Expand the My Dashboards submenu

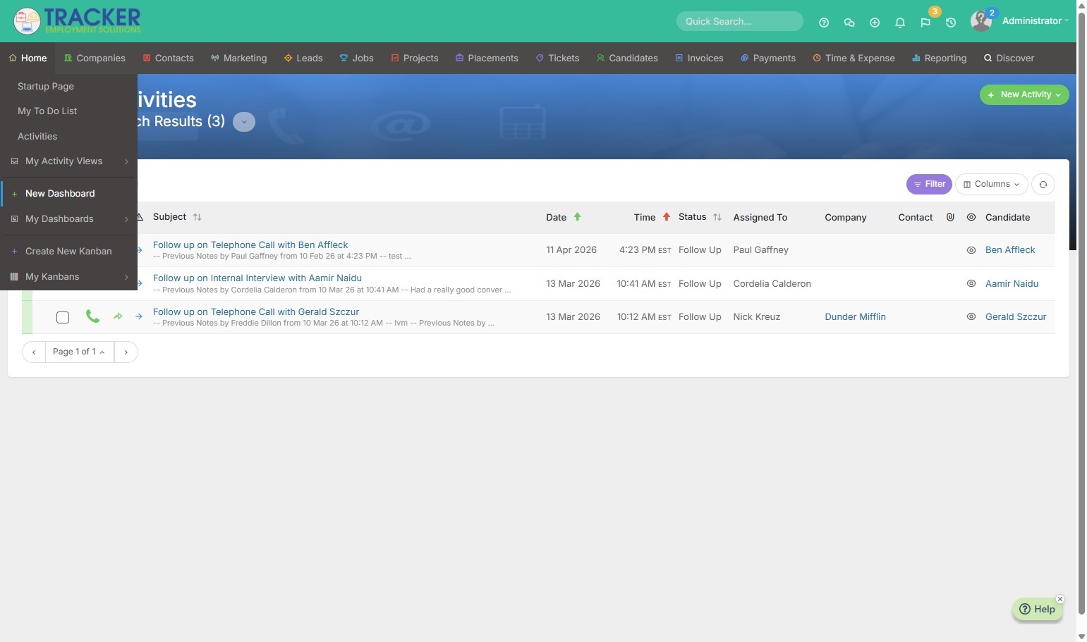point(68,219)
